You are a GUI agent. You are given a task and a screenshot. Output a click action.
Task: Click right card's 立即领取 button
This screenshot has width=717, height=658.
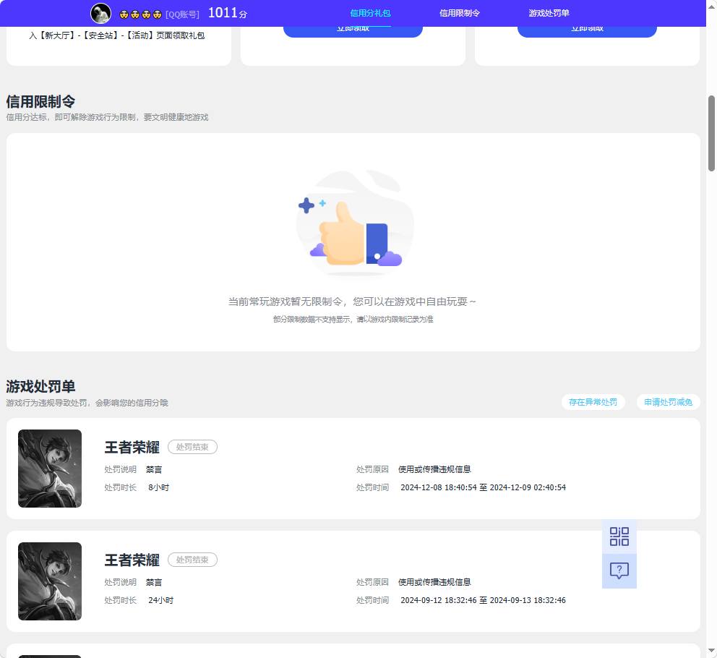587,31
